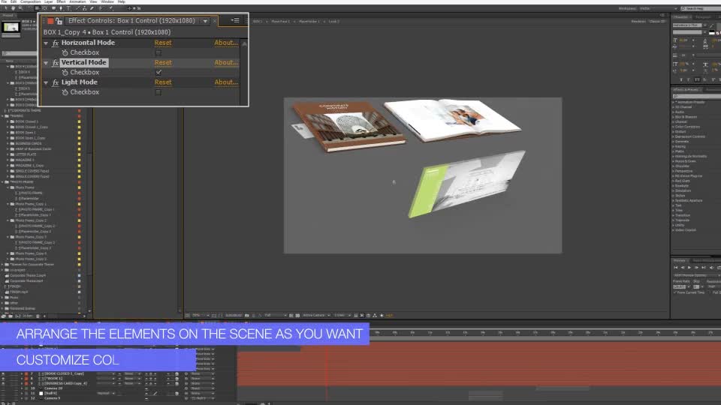Viewport: 721px width, 405px height.
Task: Click the stopwatch for Vertical Mode Checkbox
Action: click(x=65, y=73)
